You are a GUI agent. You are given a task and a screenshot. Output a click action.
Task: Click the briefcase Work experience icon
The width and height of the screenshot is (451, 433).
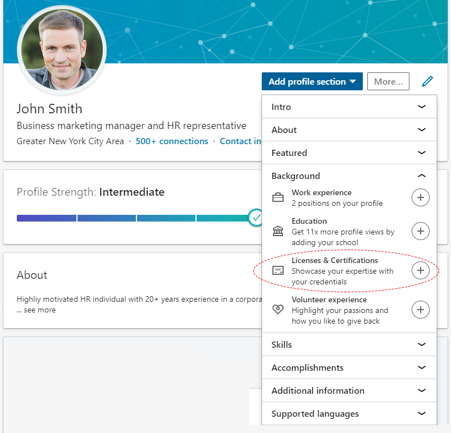click(x=278, y=197)
